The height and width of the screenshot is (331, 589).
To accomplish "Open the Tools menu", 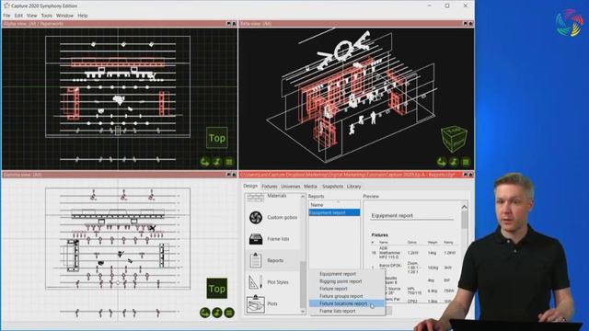I will coord(47,16).
